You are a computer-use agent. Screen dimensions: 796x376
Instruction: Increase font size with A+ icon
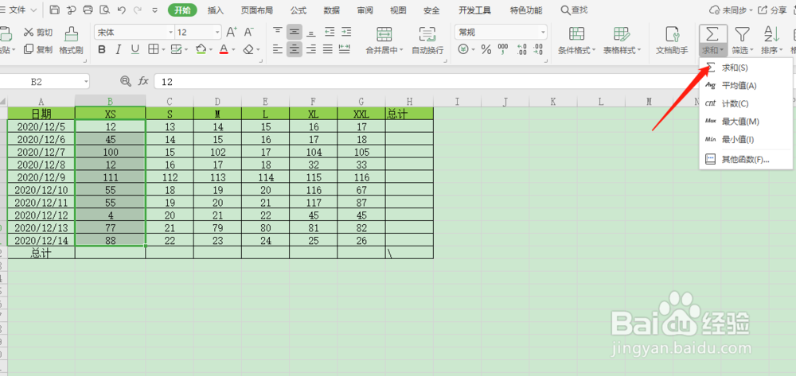click(232, 33)
